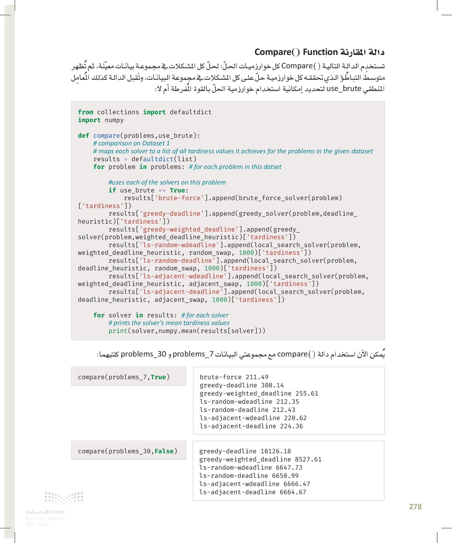
Task: Click the 'if use_brute == True:' line
Action: 148,190
